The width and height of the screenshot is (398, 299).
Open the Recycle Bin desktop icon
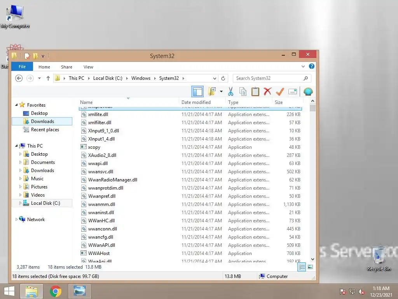click(x=379, y=259)
